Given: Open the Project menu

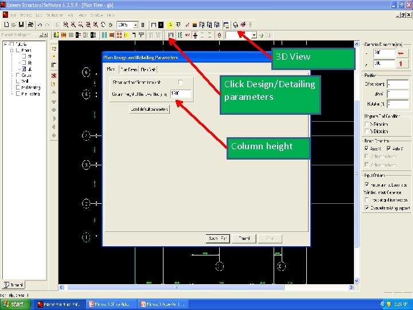Looking at the screenshot, I should (x=26, y=15).
